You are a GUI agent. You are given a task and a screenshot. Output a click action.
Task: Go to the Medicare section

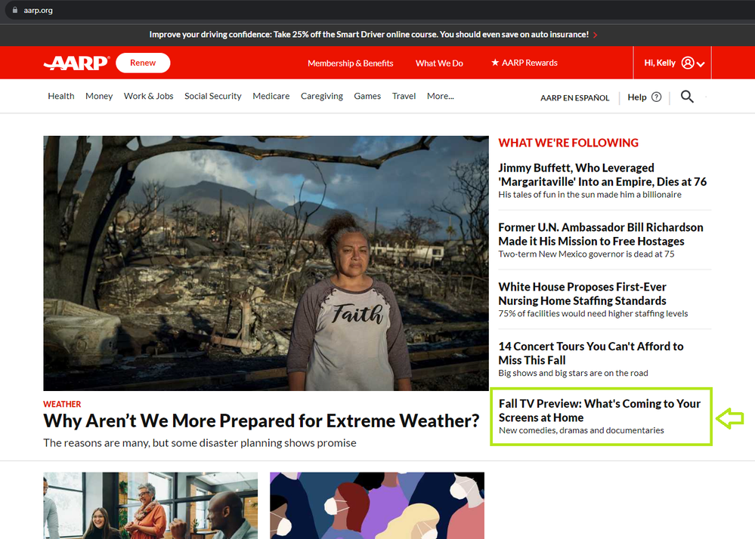[x=271, y=96]
